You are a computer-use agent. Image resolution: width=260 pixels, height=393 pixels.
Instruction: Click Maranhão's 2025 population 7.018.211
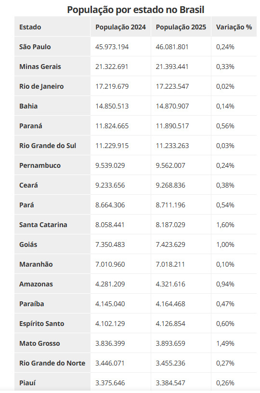tap(170, 264)
